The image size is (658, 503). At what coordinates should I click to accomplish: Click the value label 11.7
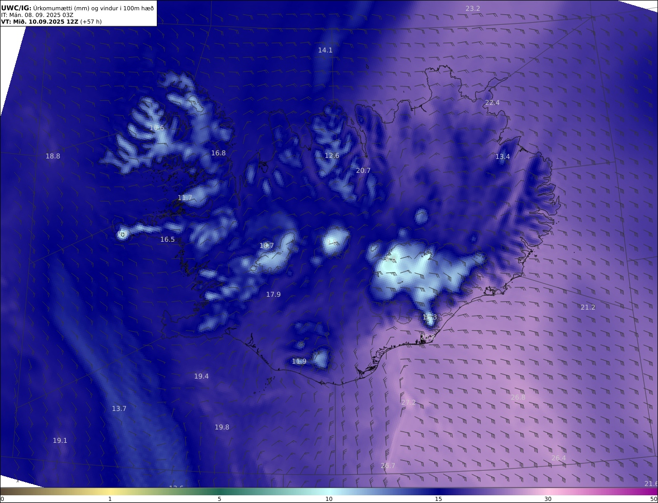coord(185,197)
